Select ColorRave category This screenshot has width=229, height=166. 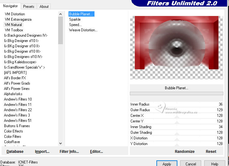pos(12,142)
